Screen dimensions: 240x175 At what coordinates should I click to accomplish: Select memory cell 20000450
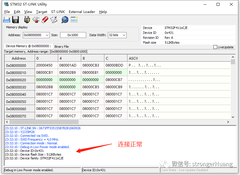coord(46,65)
